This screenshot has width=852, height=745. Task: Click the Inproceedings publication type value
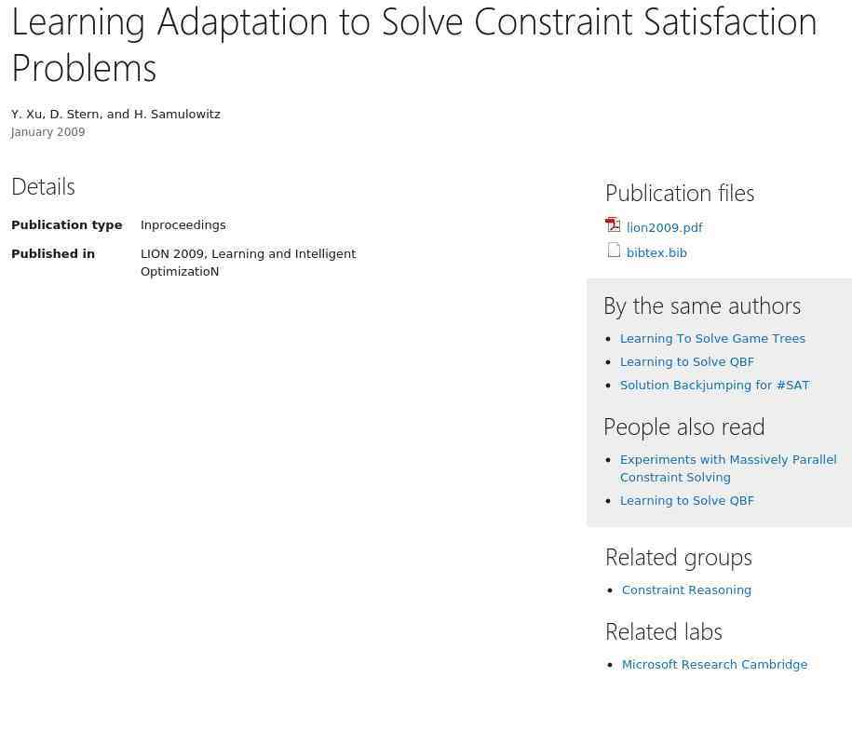tap(183, 225)
